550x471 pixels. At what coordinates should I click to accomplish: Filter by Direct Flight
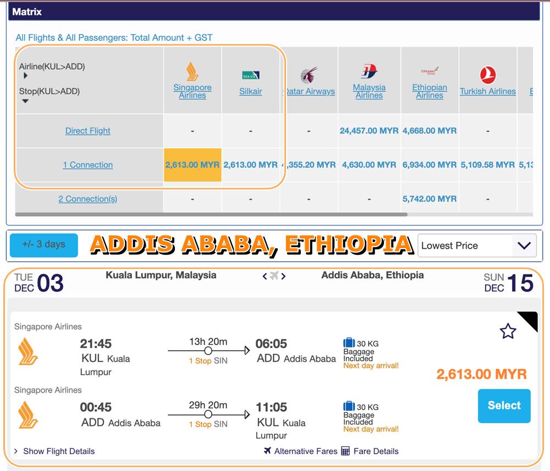point(87,131)
